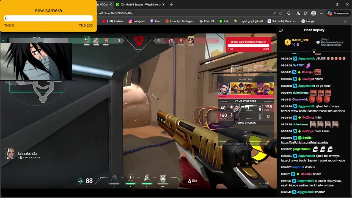Image resolution: width=352 pixels, height=198 pixels.
Task: Click Charelwiki username in chat
Action: pyautogui.click(x=299, y=100)
